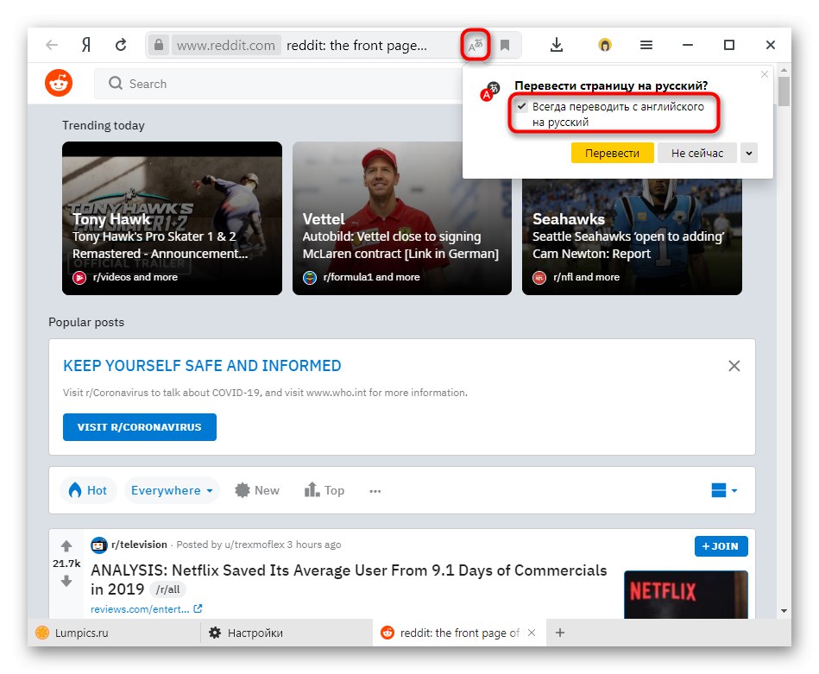Open the browser profile avatar icon
Screen dimensions: 819x674
604,43
